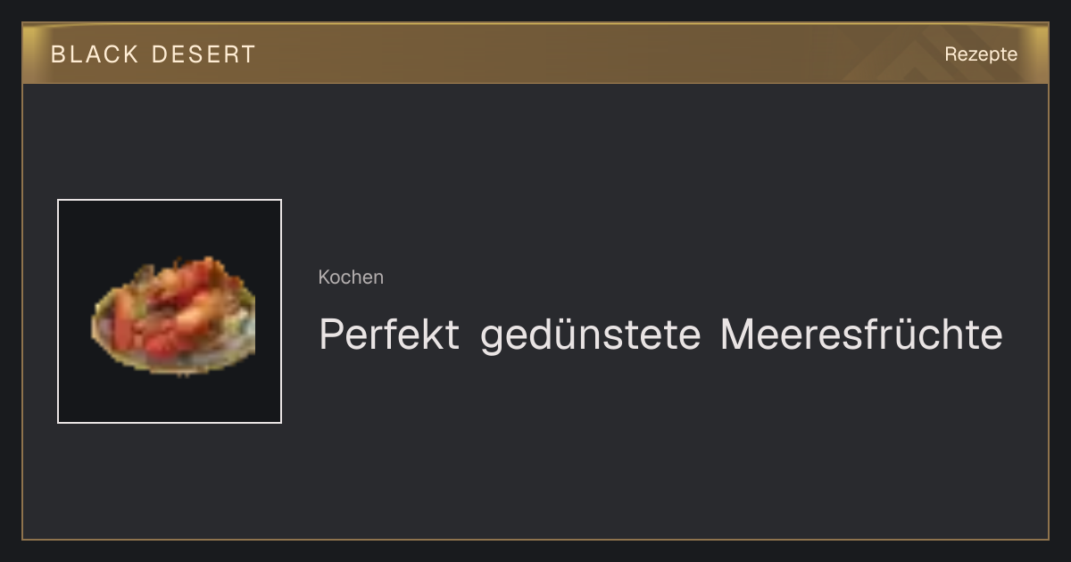This screenshot has height=562, width=1071.
Task: Click the word Perfekt in the title
Action: [389, 335]
